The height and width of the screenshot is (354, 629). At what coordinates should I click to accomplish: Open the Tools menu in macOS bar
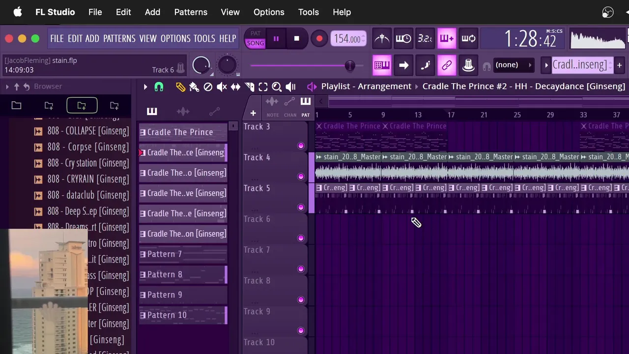click(309, 12)
